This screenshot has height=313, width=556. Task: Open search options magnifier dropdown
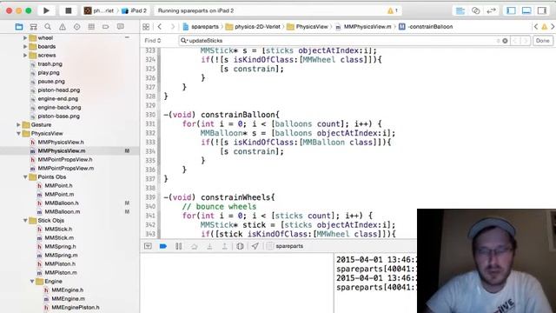pyautogui.click(x=183, y=41)
